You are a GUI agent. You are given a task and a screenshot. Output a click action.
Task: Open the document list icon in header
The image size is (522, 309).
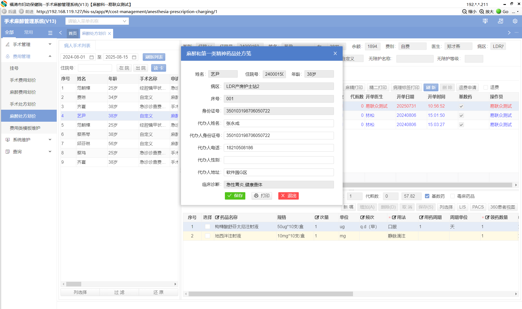coord(500,21)
